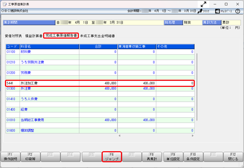The image size is (244, 168).
Task: Click F6 ジャンプ button
Action: (x=112, y=157)
